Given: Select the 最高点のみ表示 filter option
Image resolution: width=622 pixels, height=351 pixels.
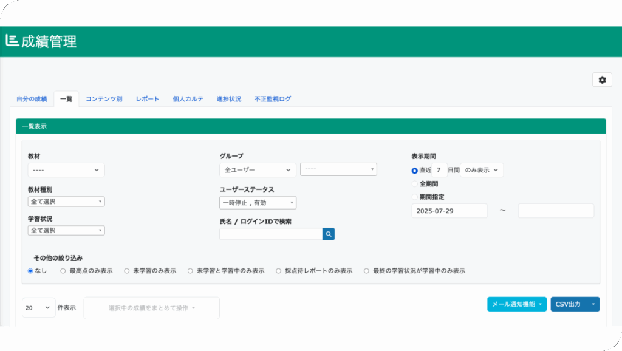Looking at the screenshot, I should 62,270.
